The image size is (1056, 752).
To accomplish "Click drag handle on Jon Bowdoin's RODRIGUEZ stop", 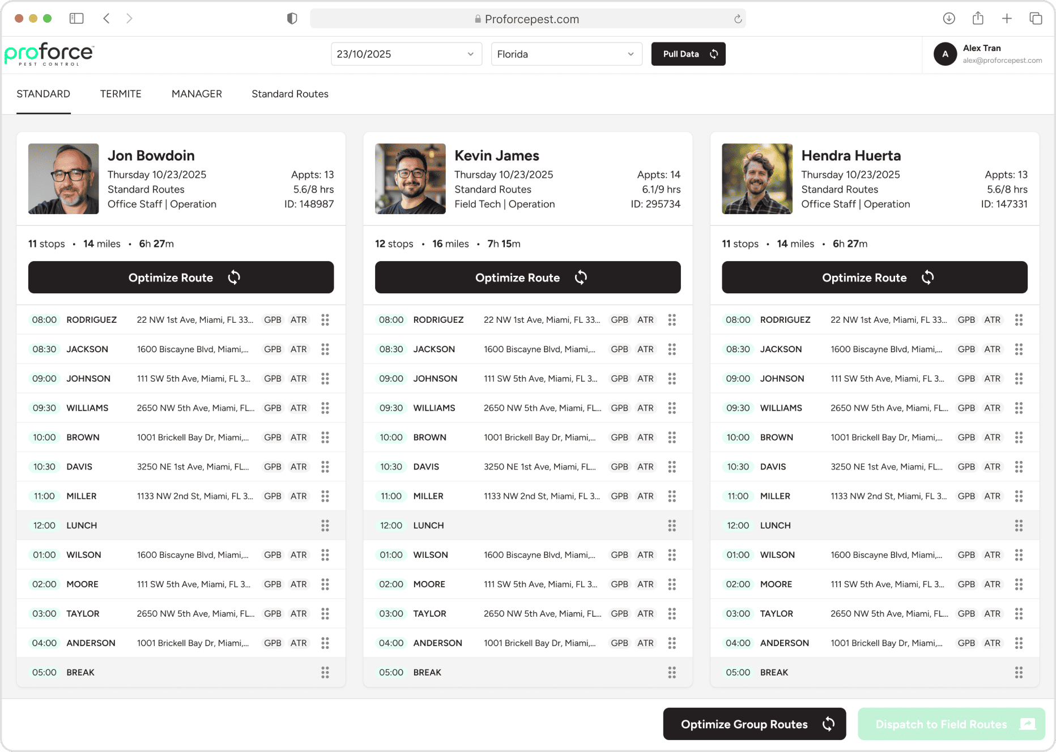I will click(x=325, y=320).
